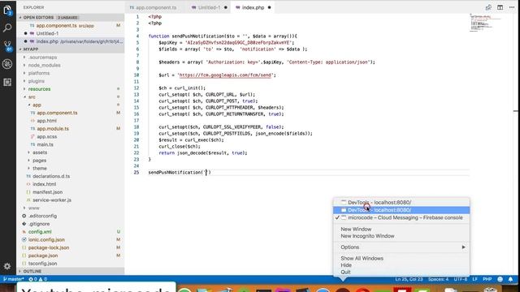Viewport: 520px width, 292px height.
Task: Open ionic.config.json file
Action: click(x=46, y=240)
